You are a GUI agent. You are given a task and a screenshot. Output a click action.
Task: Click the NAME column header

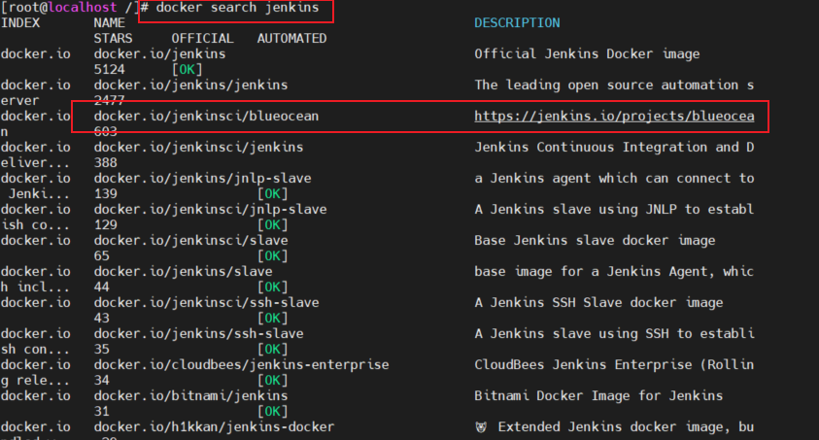[109, 23]
